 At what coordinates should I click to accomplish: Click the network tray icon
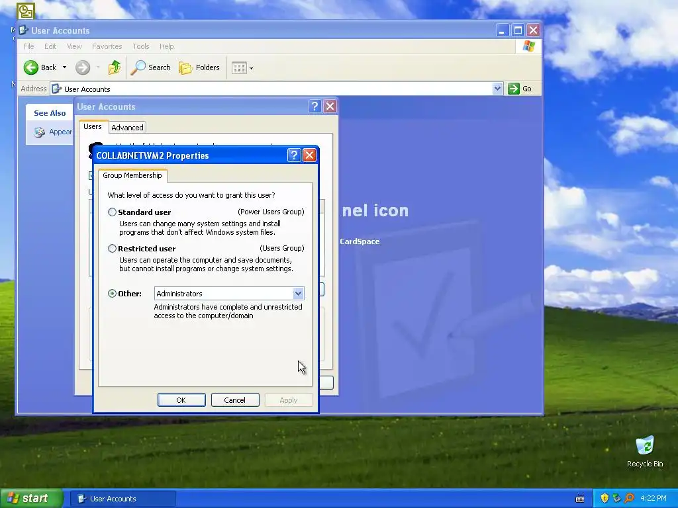pos(616,498)
